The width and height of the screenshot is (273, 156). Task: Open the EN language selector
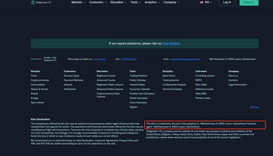click(x=208, y=2)
